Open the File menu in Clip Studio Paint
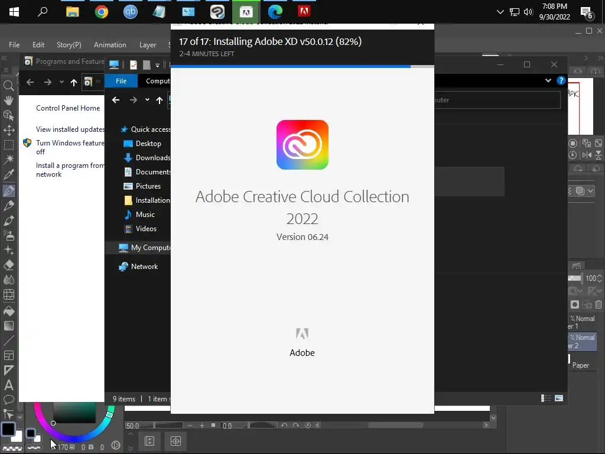This screenshot has height=454, width=605. (x=14, y=45)
